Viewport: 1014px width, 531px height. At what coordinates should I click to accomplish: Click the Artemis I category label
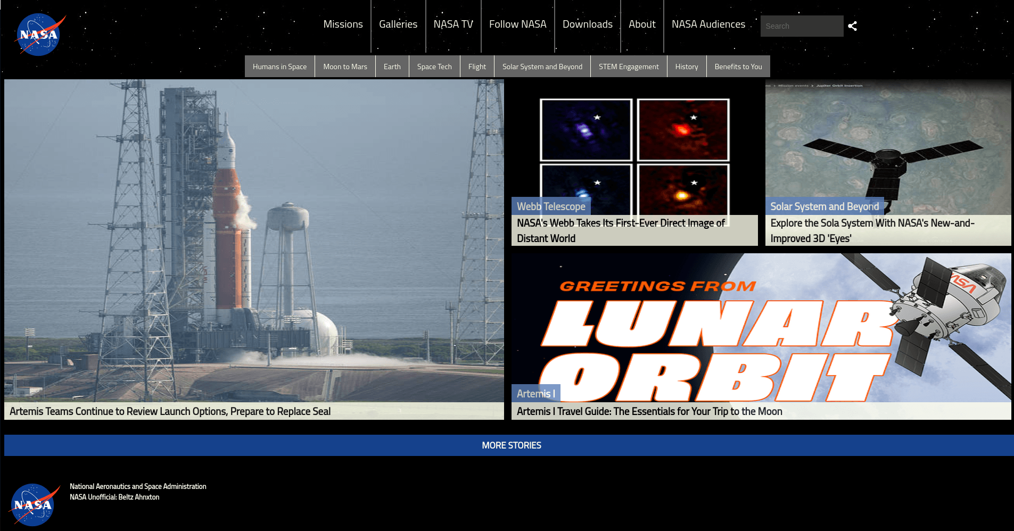[x=536, y=393]
